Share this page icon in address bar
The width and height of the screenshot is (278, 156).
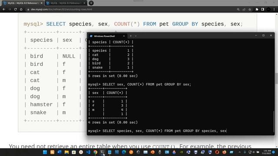tap(244, 10)
